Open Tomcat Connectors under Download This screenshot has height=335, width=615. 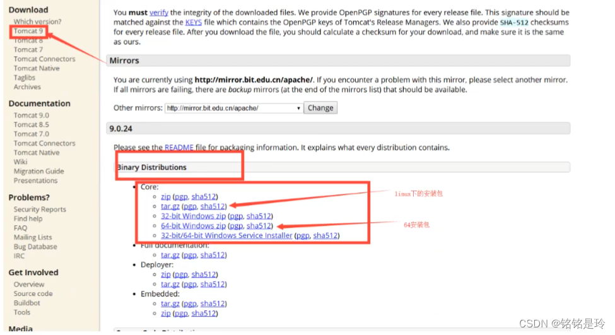click(x=44, y=59)
